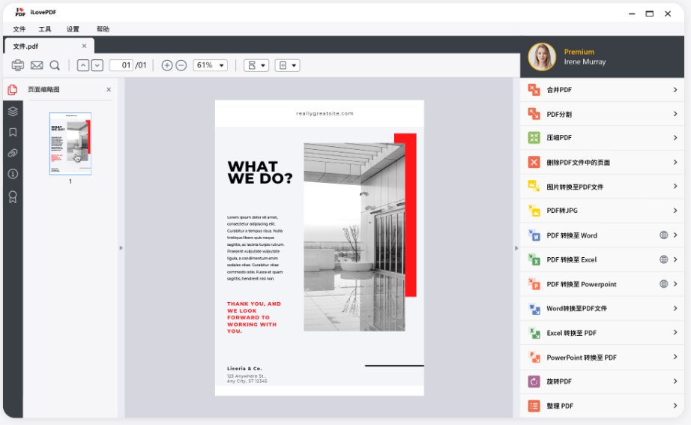Select the page thumbnails sidebar icon
Screen dimensions: 691x425
point(13,90)
